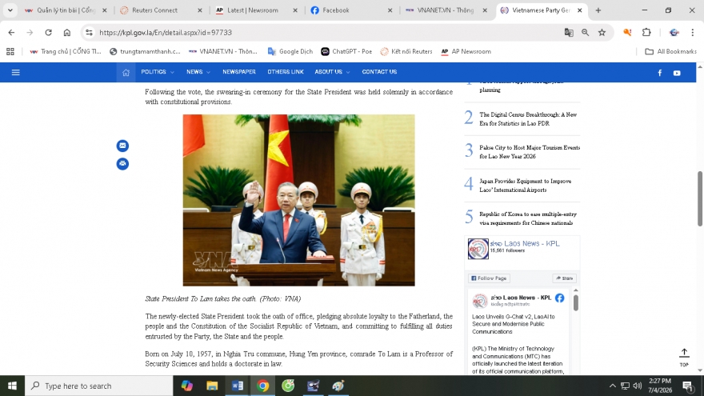Click the print icon beside article

(122, 164)
